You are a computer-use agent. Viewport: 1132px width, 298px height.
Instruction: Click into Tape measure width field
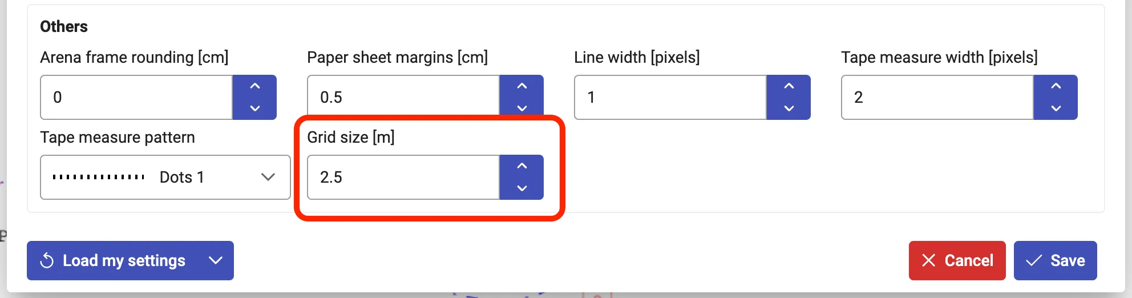(x=937, y=97)
